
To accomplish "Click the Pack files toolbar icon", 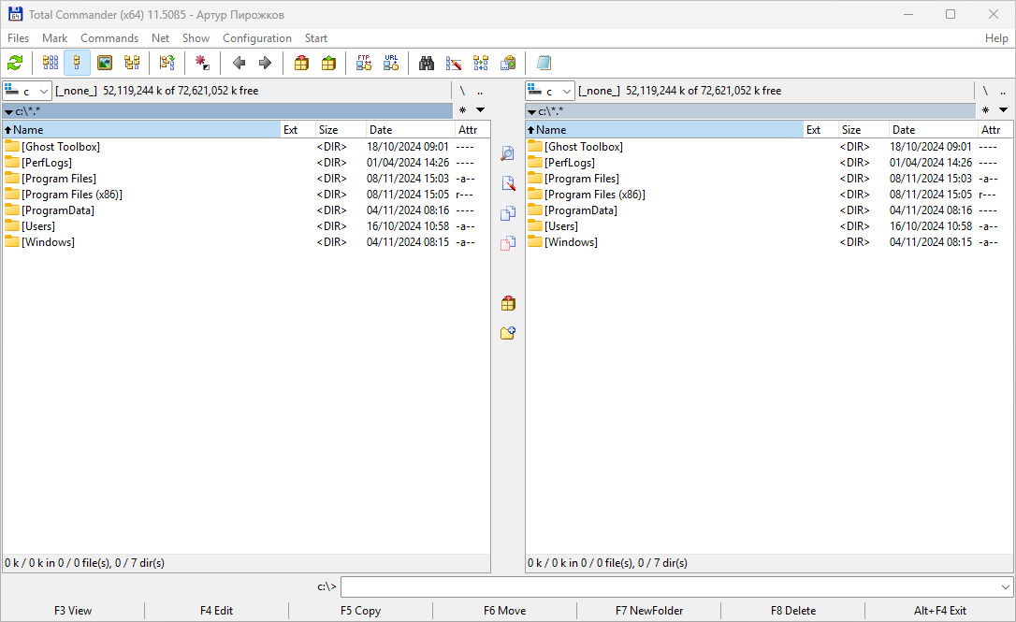I will click(301, 63).
